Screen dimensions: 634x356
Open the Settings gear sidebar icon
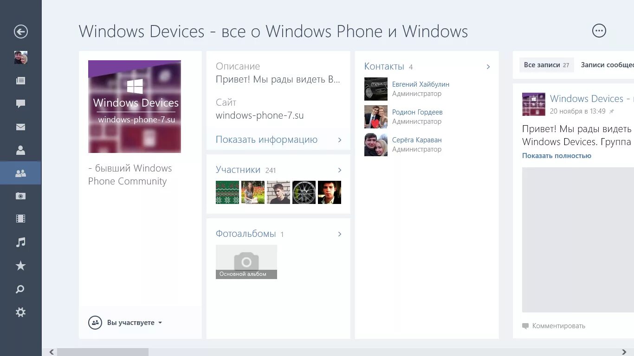click(21, 312)
